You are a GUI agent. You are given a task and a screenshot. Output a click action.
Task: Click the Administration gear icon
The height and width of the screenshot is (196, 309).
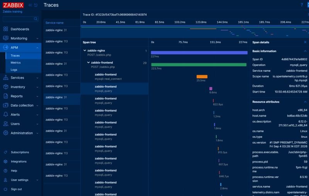tap(6, 133)
